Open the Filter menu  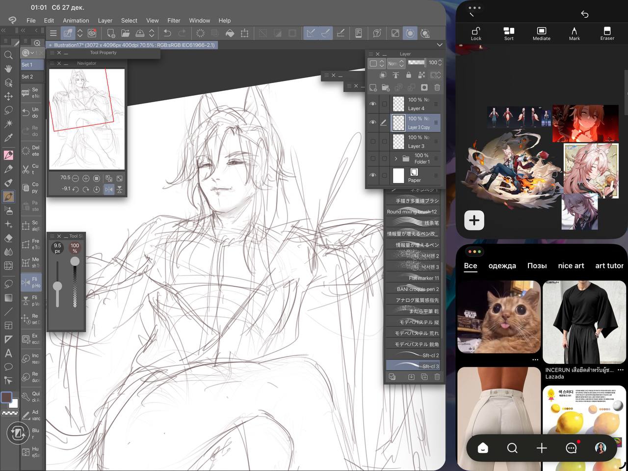coord(174,21)
